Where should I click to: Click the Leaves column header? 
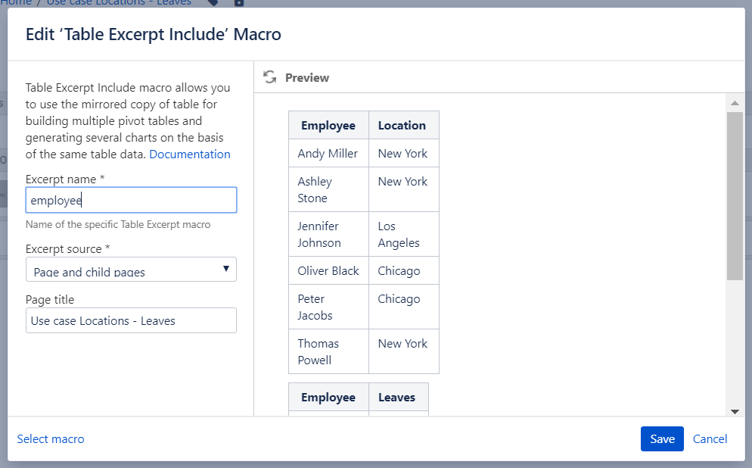397,398
